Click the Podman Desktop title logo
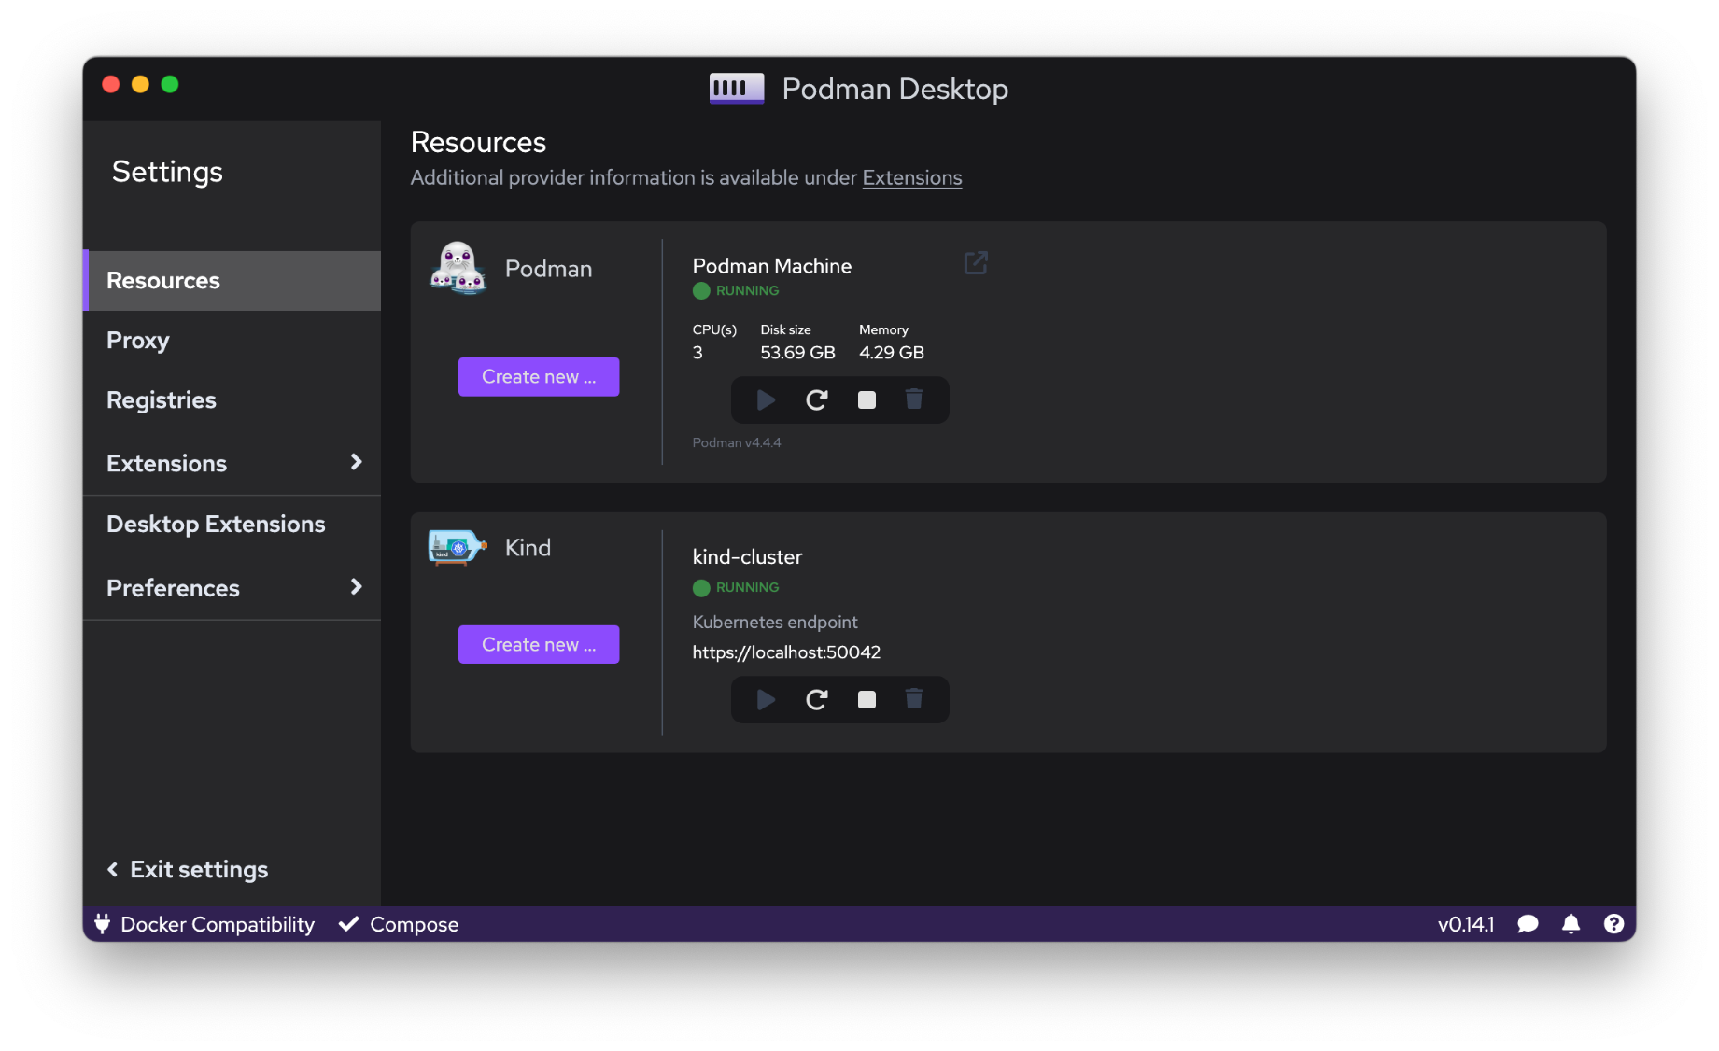 coord(737,89)
